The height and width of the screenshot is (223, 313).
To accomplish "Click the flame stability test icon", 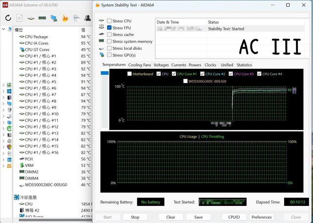I will (65, 18).
